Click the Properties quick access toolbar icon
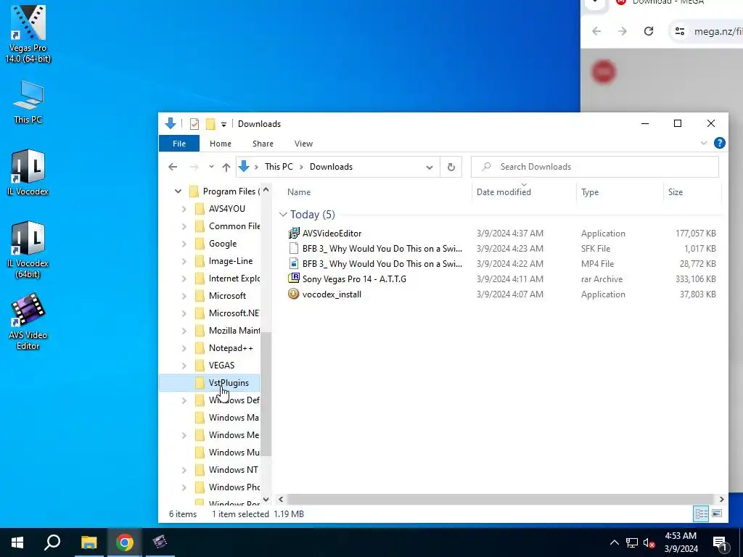The image size is (743, 557). pyautogui.click(x=194, y=124)
